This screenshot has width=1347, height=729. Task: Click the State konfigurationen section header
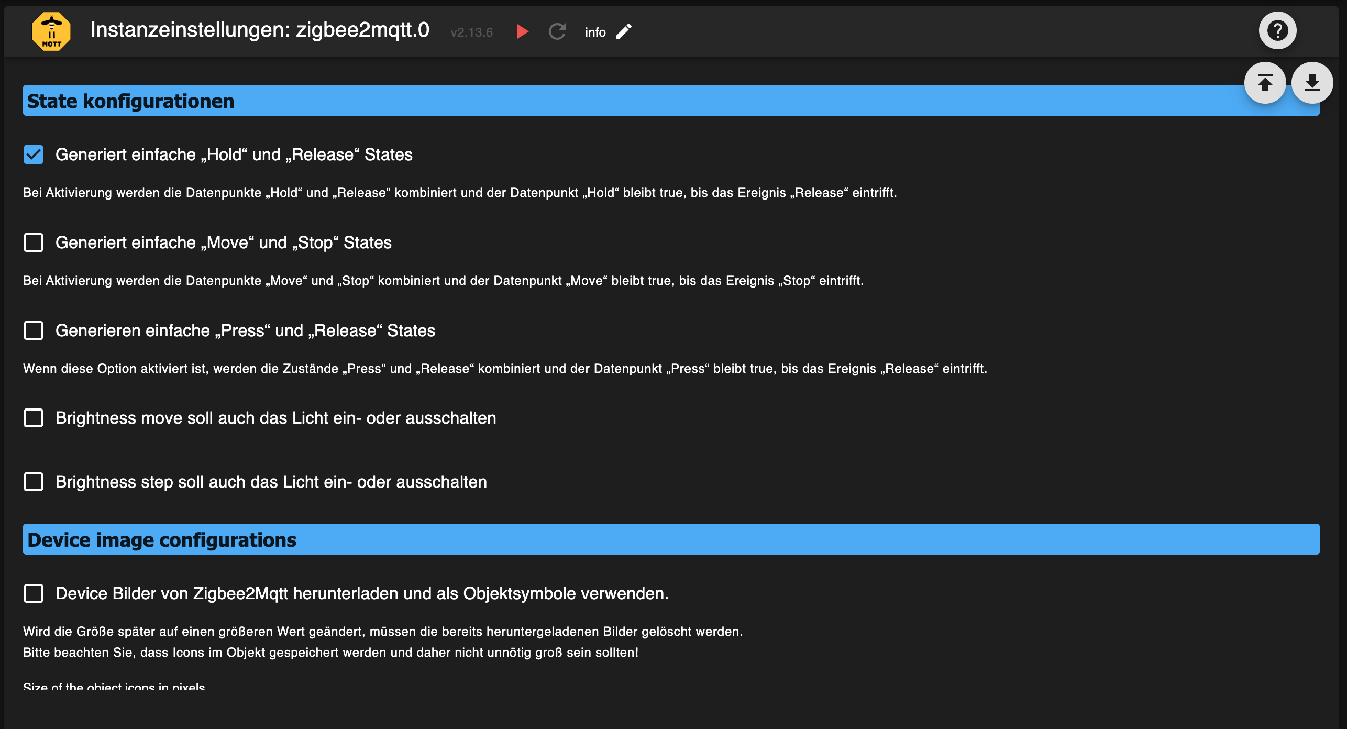click(x=671, y=101)
